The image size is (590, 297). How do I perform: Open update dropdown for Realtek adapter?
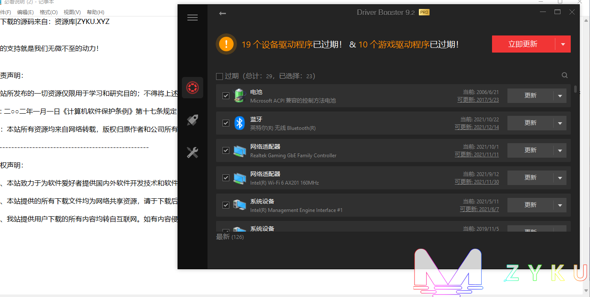point(560,150)
